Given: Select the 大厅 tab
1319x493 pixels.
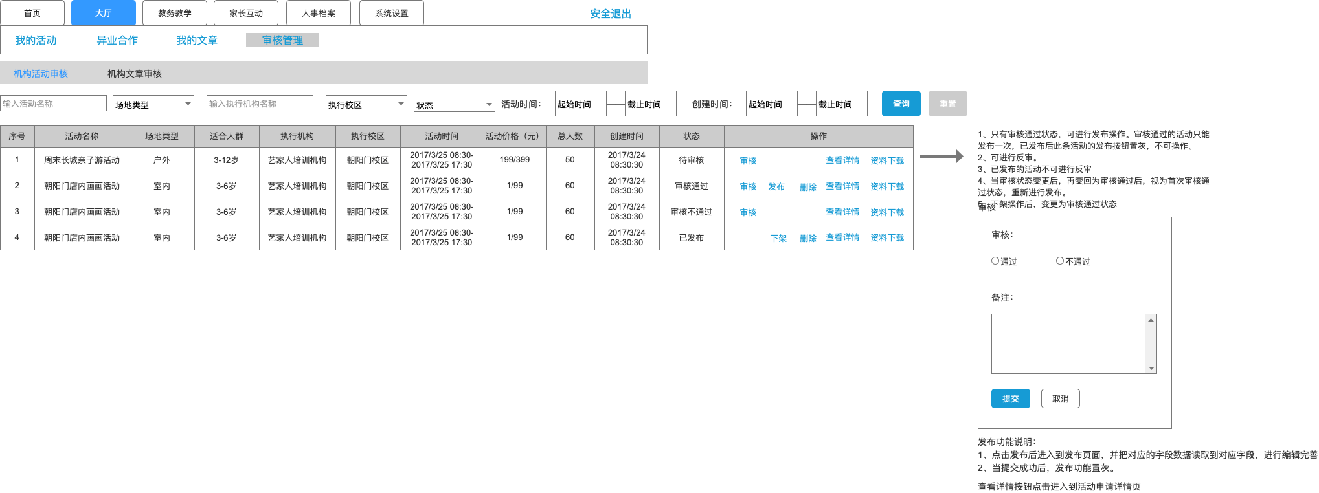Looking at the screenshot, I should (104, 13).
